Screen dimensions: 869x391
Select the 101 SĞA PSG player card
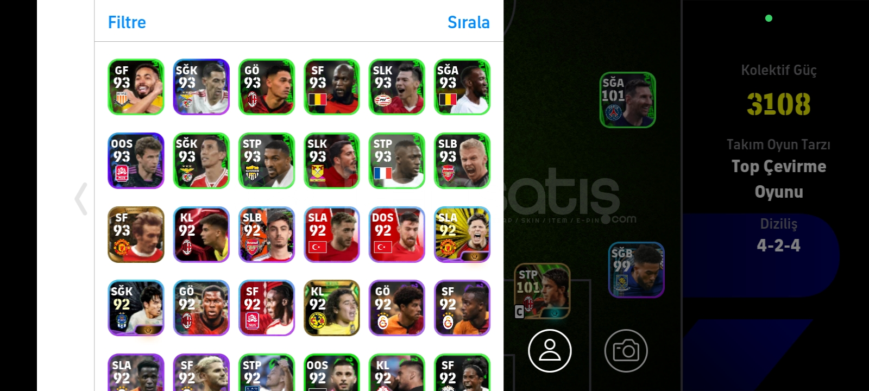point(627,100)
